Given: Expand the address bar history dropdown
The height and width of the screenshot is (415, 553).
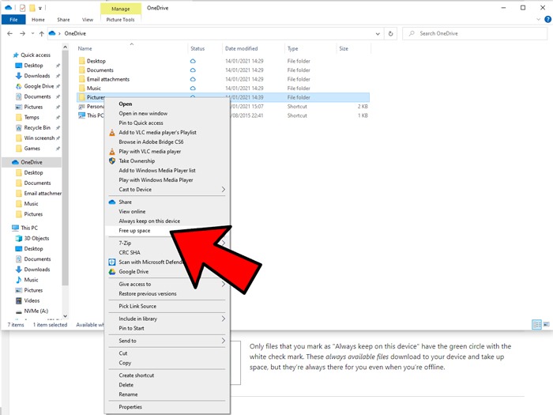Looking at the screenshot, I should (x=378, y=34).
